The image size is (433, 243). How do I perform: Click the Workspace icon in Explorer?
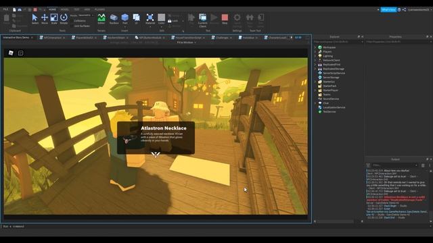point(320,47)
